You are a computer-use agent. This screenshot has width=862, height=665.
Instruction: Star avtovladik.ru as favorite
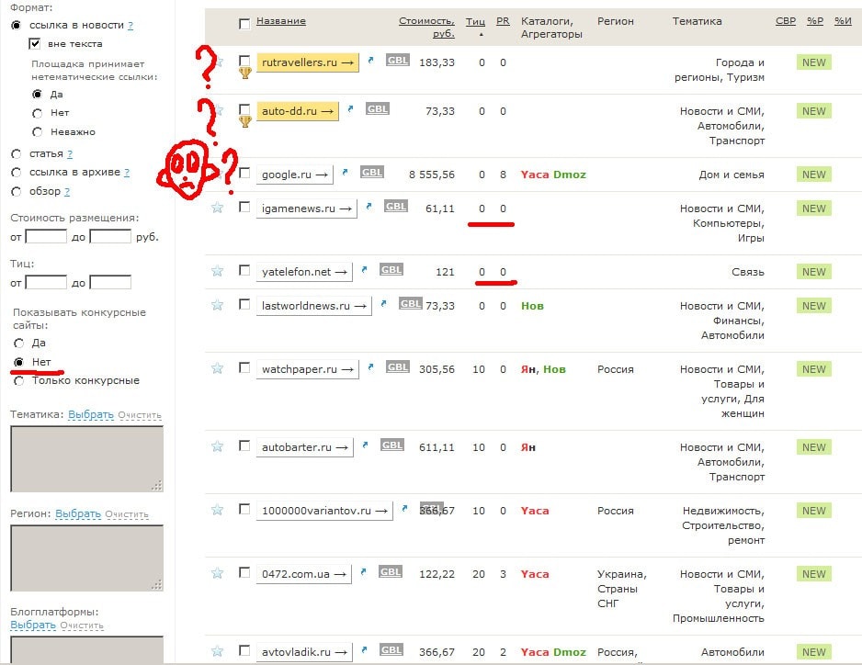(x=217, y=650)
